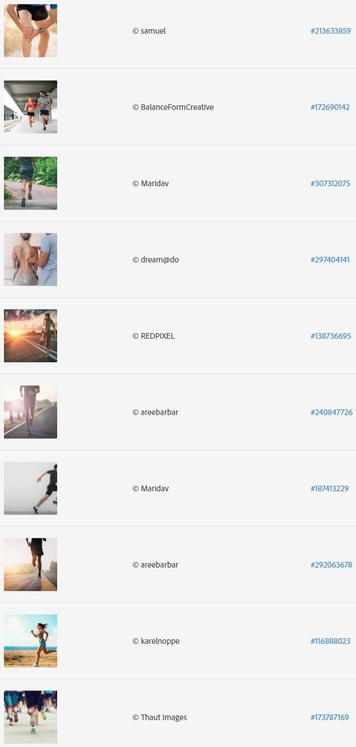
Task: Open asset link #292063678
Action: click(x=331, y=565)
